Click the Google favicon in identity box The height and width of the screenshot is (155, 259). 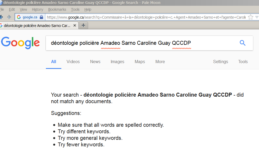[19, 17]
